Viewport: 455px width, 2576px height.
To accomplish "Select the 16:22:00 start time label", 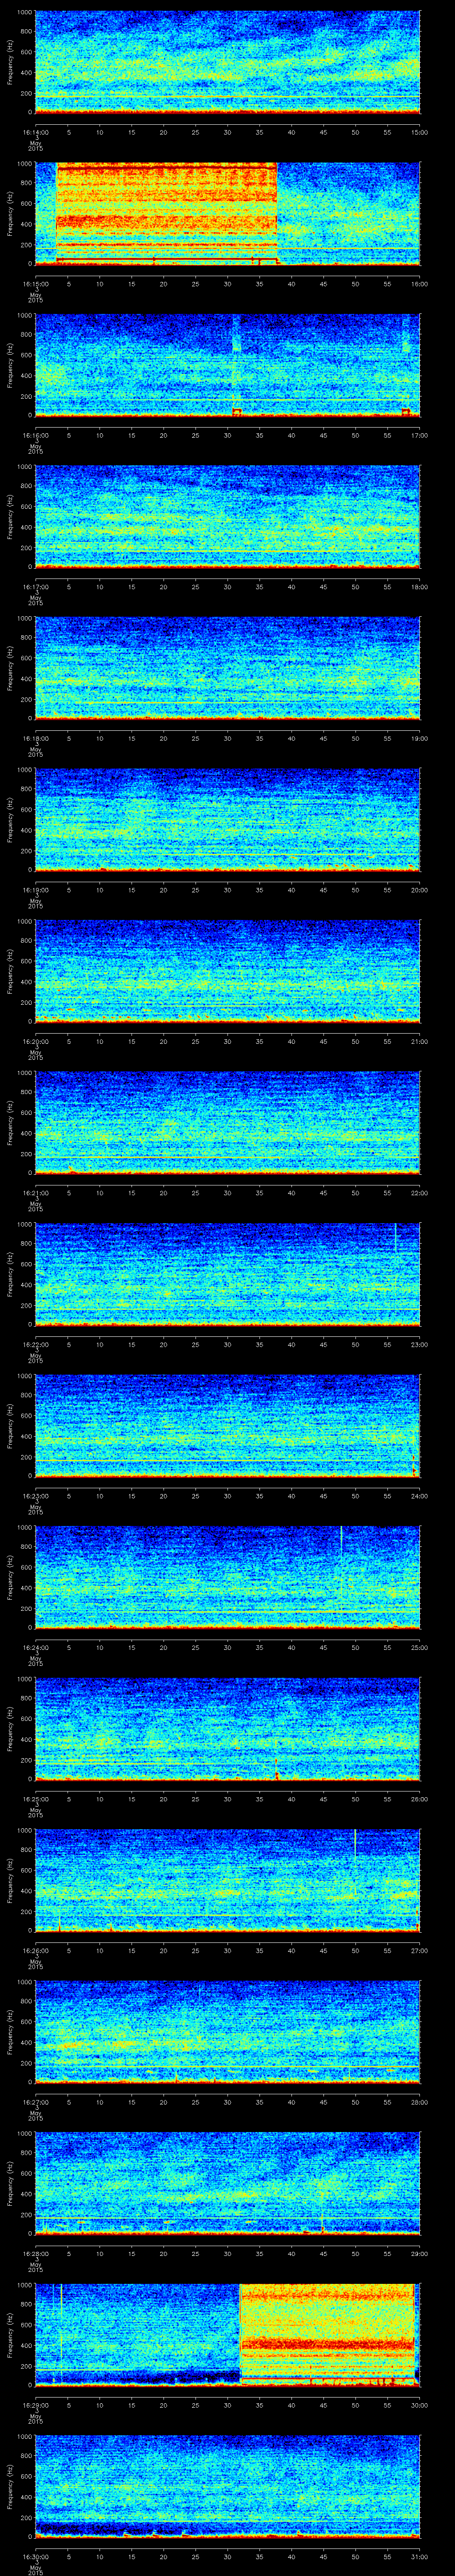I will (35, 1344).
